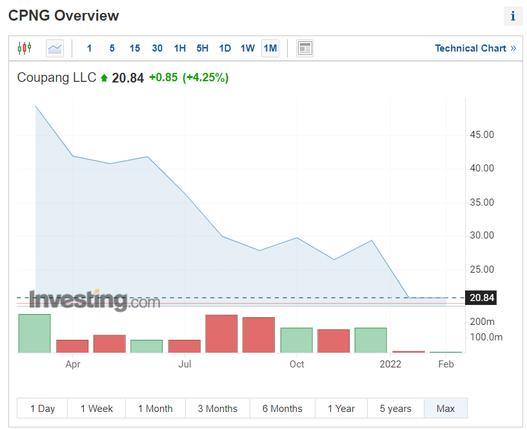Click the 20.84 current price value

click(128, 78)
